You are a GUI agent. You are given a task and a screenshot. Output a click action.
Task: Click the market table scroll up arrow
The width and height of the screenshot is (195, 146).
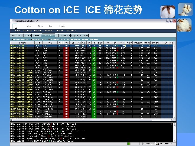174,46
